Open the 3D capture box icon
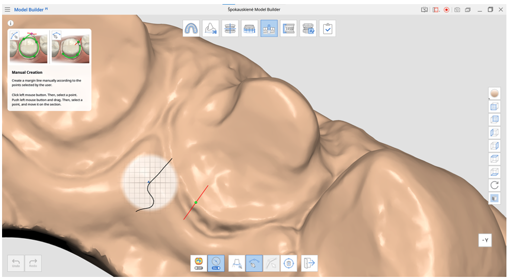Image resolution: width=509 pixels, height=279 pixels. (x=468, y=10)
